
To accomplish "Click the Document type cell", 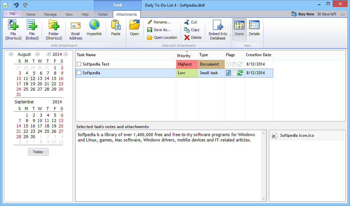I will (x=211, y=64).
